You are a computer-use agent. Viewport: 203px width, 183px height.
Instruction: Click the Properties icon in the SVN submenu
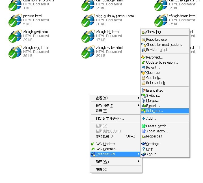coord(144,137)
